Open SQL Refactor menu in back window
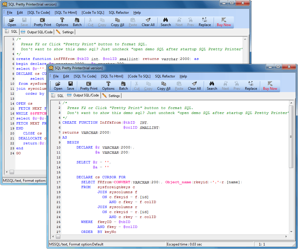 (x=119, y=13)
